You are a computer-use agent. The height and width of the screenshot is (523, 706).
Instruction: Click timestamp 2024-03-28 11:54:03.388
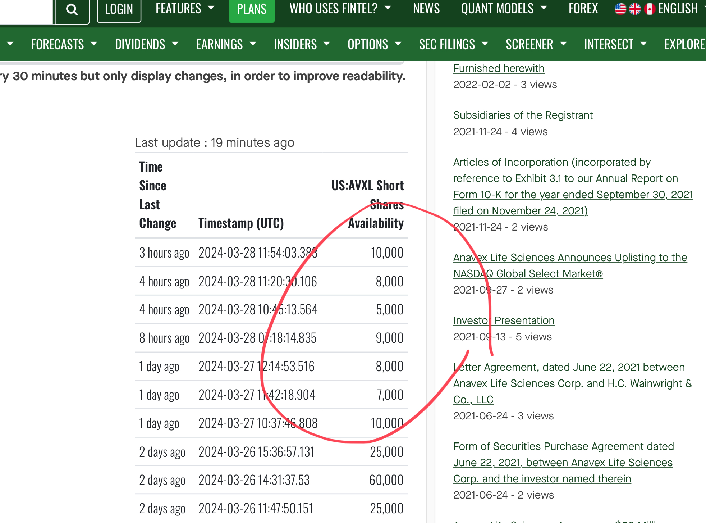pos(258,253)
